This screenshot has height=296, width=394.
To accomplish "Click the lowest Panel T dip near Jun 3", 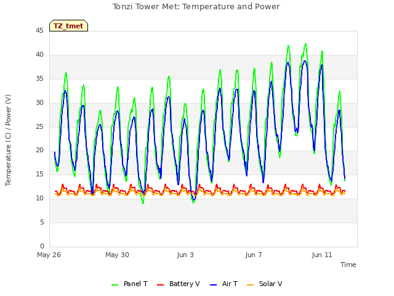I will pos(193,203).
